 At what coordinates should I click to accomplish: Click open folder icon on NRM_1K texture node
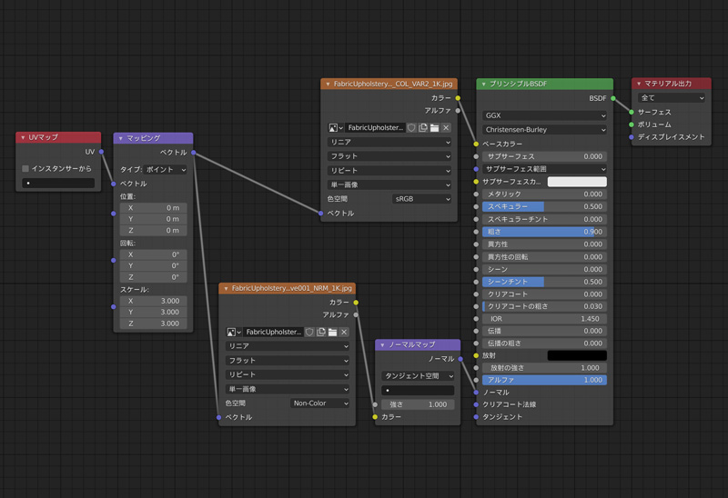[332, 333]
